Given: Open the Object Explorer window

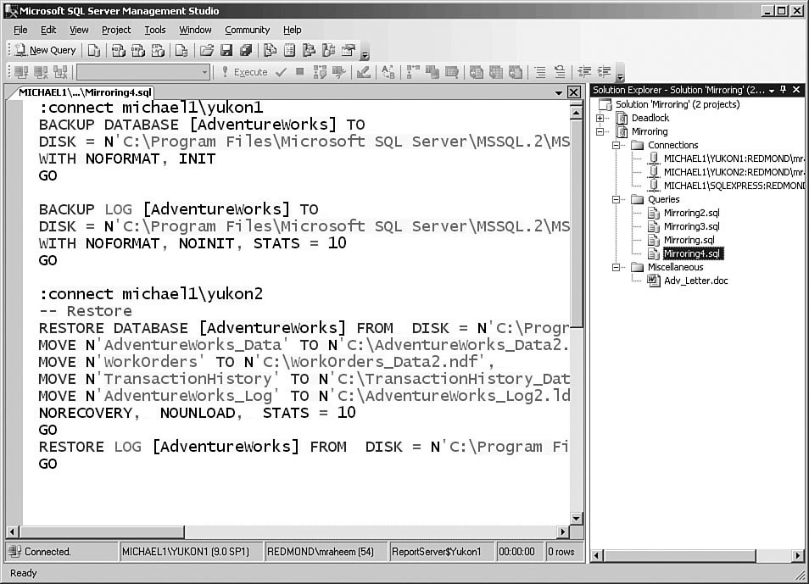Looking at the screenshot, I should tap(309, 50).
